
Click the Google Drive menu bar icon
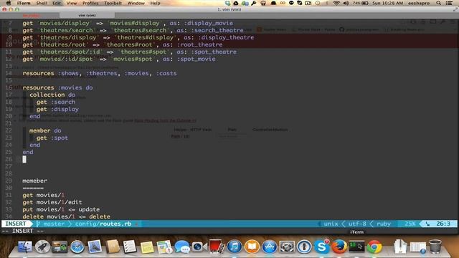[236, 3]
